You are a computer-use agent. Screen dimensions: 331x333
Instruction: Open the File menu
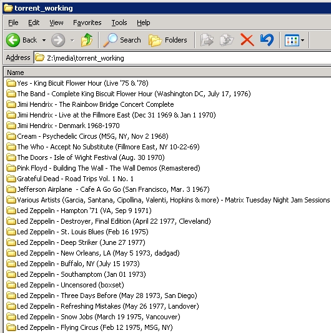click(x=13, y=22)
